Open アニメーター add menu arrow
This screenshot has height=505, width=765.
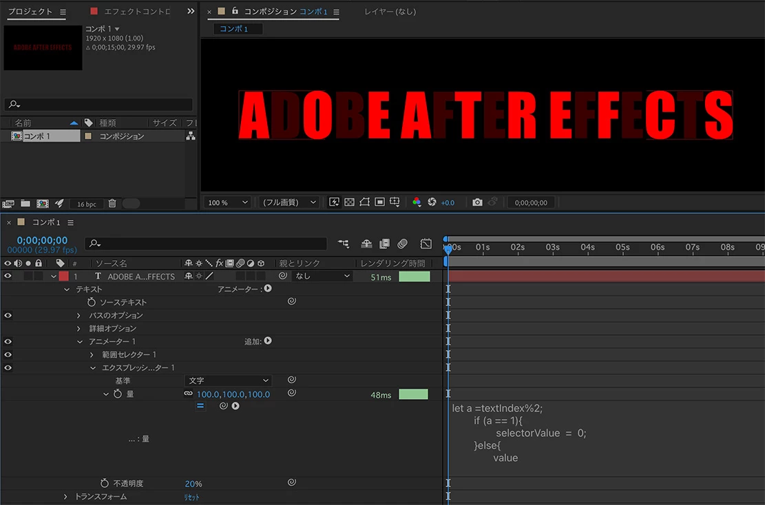[268, 288]
